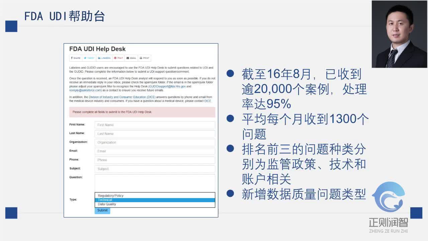Click the Email share icon
Image resolution: width=428 pixels, height=241 pixels.
(x=131, y=58)
